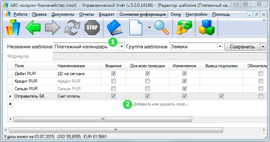This screenshot has width=270, height=142.
Task: Restore the inner document window
Action: tap(257, 14)
